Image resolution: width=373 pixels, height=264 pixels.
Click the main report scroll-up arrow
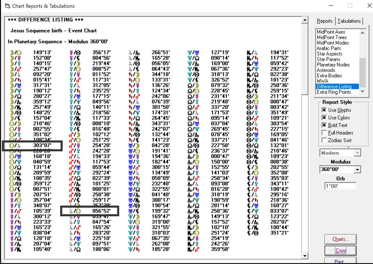point(305,20)
